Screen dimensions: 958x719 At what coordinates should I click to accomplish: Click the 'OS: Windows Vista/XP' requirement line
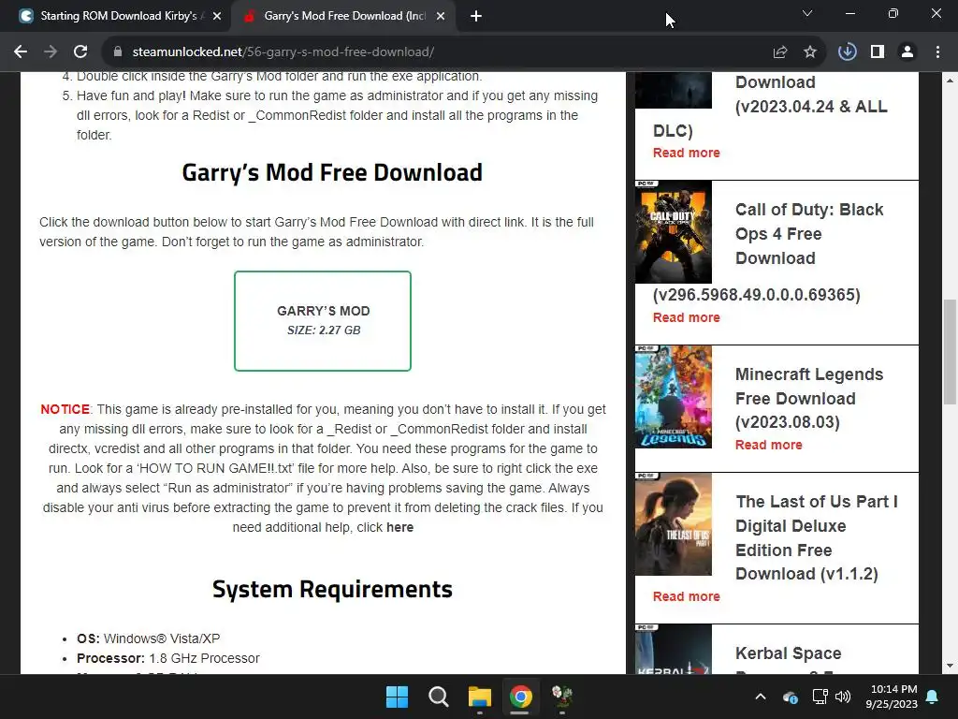(x=149, y=638)
